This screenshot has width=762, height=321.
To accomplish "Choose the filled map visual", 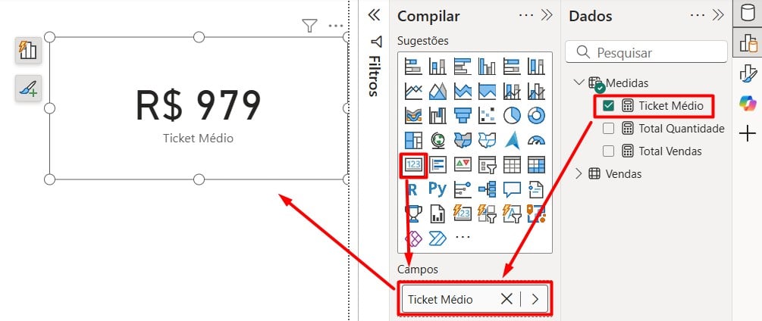I will (463, 140).
